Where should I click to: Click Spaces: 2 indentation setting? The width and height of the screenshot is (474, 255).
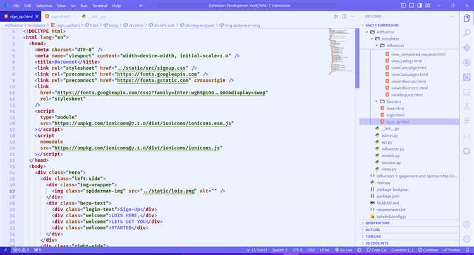tap(280, 250)
